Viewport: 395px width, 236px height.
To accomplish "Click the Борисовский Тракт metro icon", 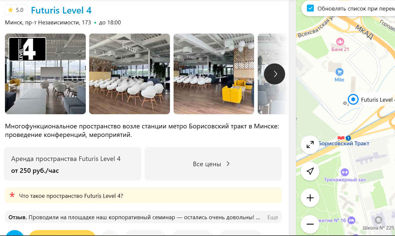I will pos(341,138).
